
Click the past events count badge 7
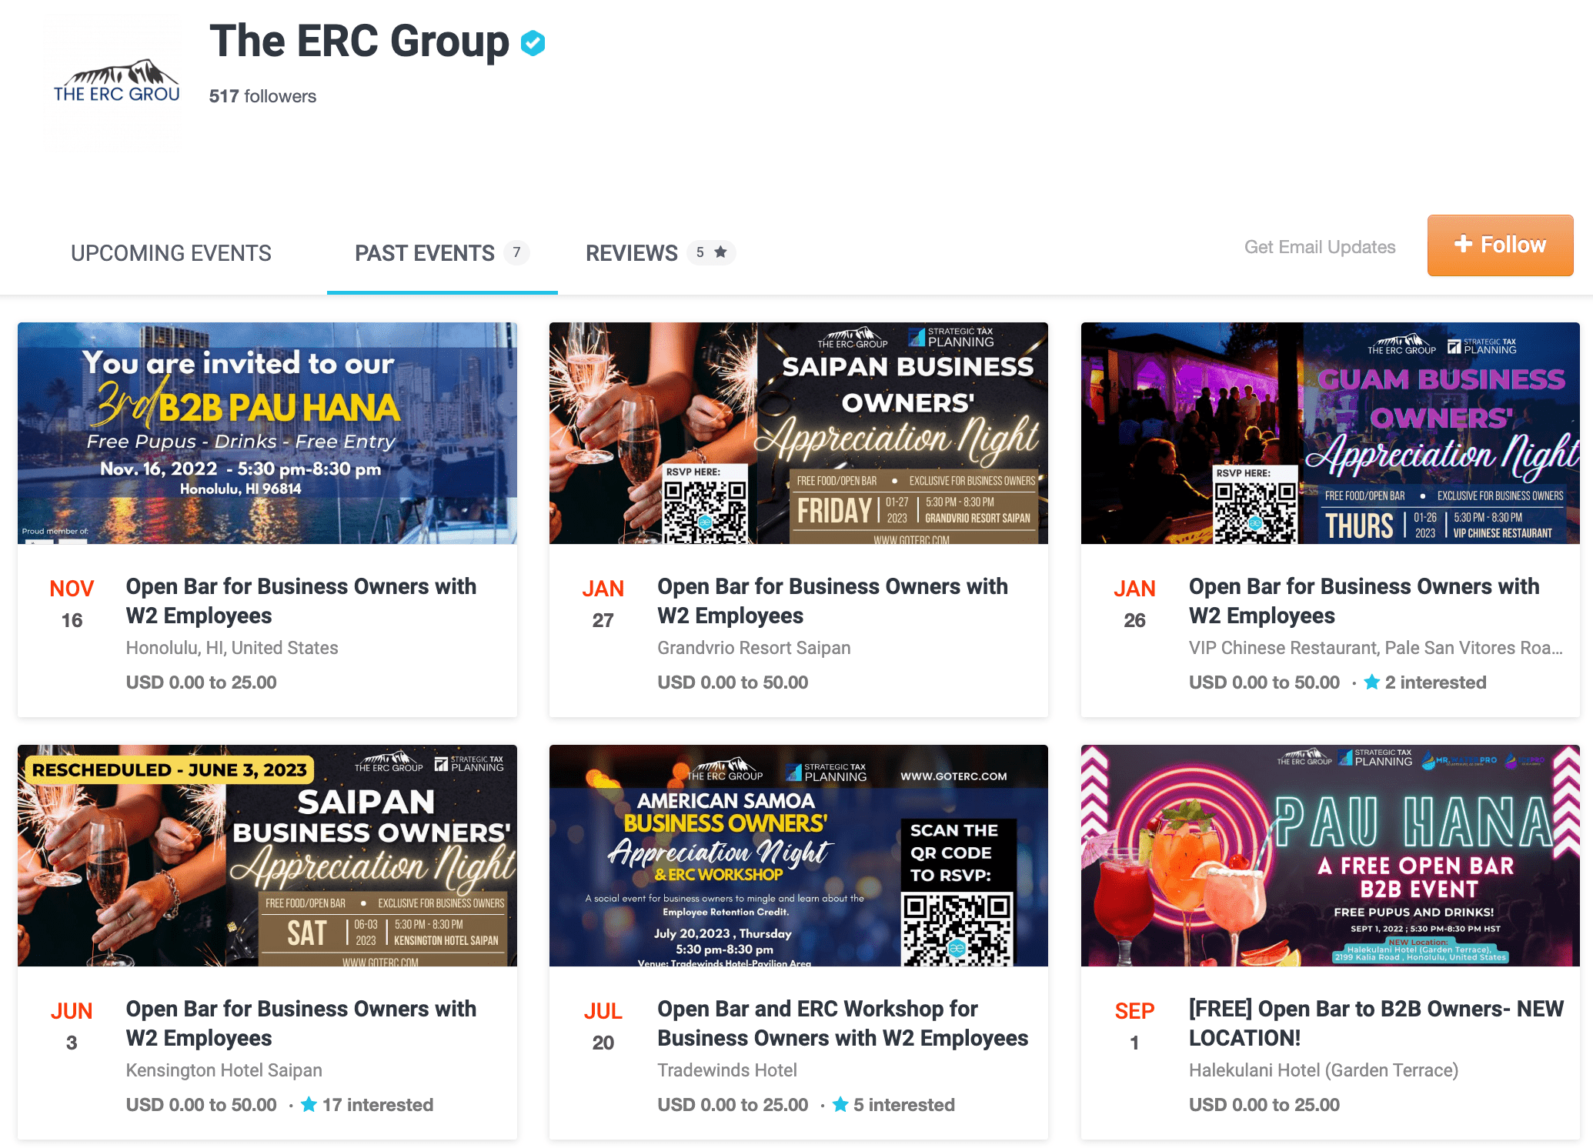pyautogui.click(x=516, y=252)
